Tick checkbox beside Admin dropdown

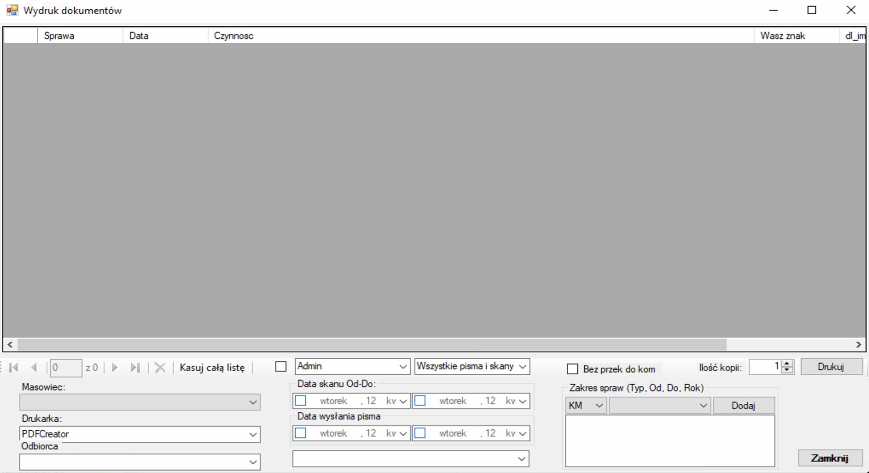coord(281,367)
